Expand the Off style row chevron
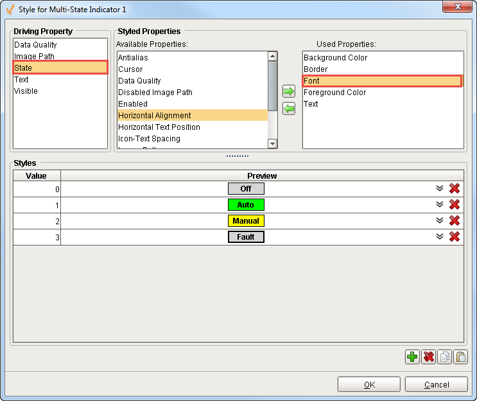The height and width of the screenshot is (401, 477). tap(440, 188)
